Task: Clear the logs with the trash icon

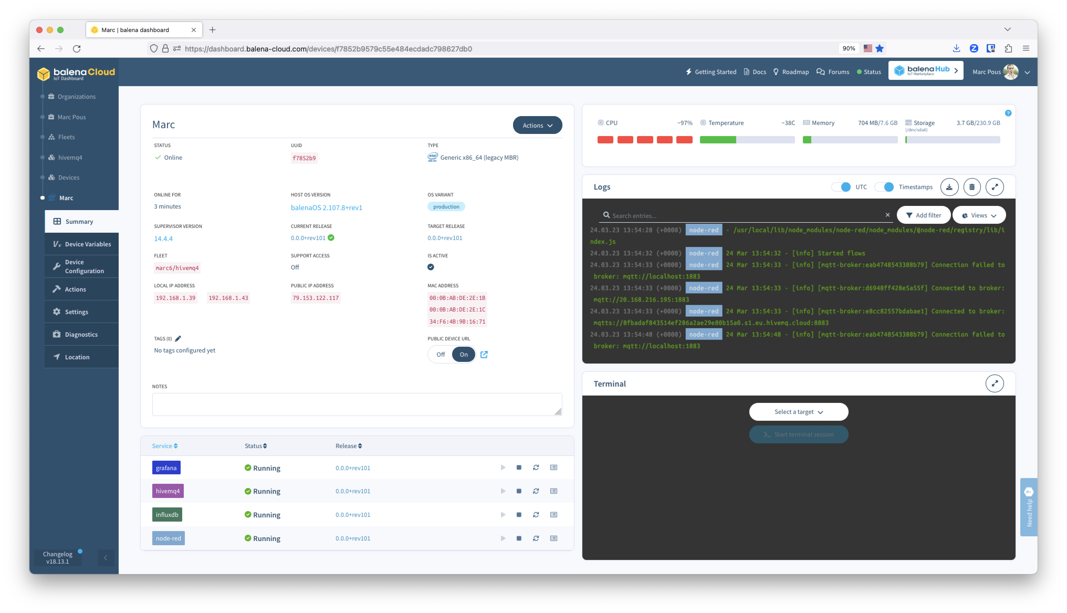Action: (x=972, y=186)
